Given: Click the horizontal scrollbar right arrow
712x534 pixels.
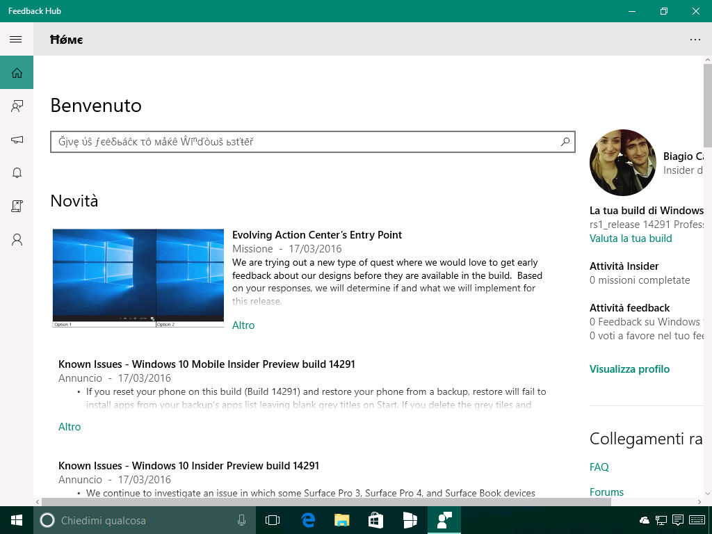Looking at the screenshot, I should click(699, 502).
